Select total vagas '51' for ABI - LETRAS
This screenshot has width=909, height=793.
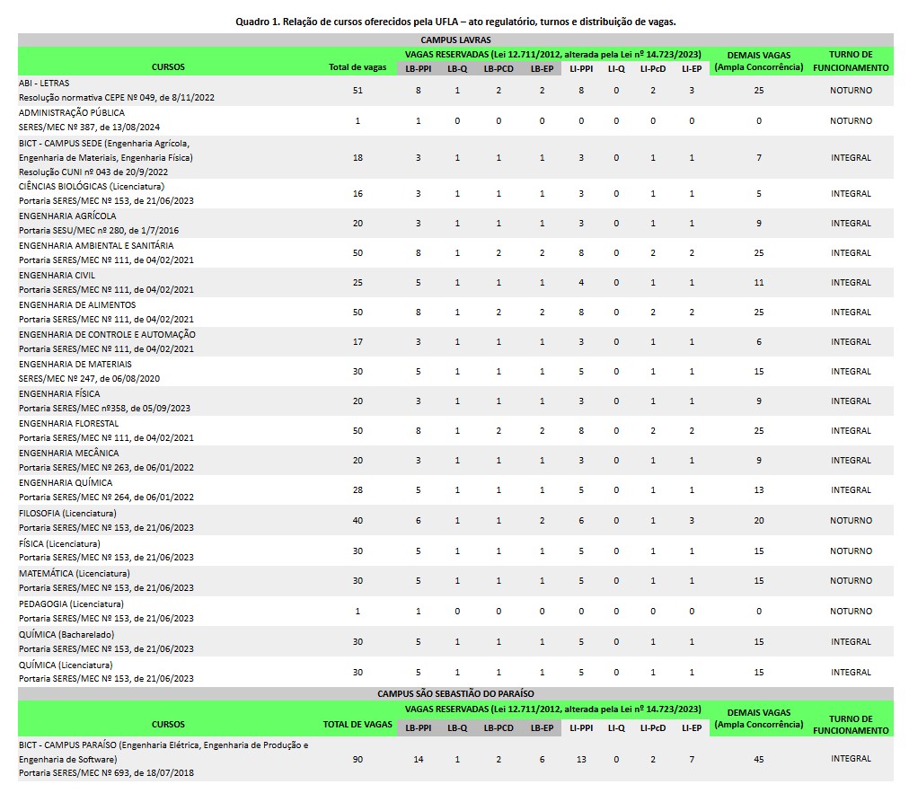357,91
